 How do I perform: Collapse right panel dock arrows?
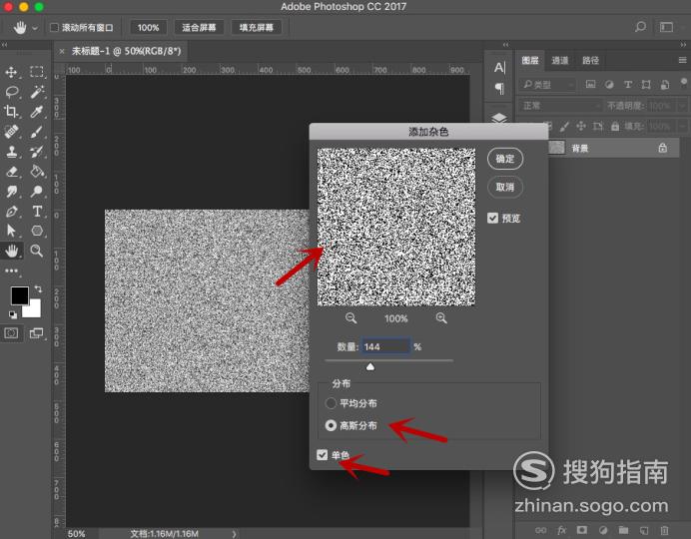683,45
